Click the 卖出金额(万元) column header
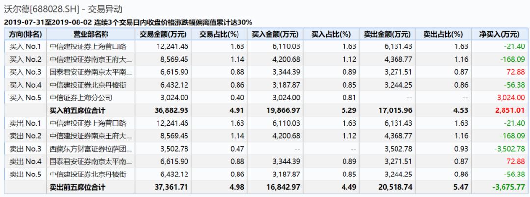Image resolution: width=530 pixels, height=197 pixels. click(387, 34)
